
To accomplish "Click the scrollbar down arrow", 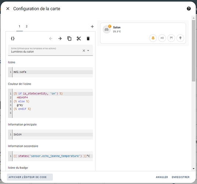I will pos(193,169).
